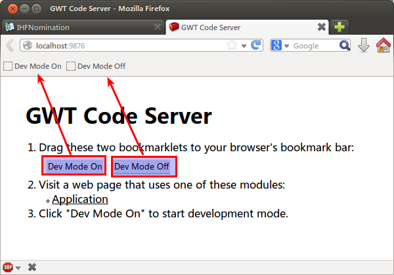Switch to the IHFNomination tab
The width and height of the screenshot is (394, 275).
click(x=83, y=27)
